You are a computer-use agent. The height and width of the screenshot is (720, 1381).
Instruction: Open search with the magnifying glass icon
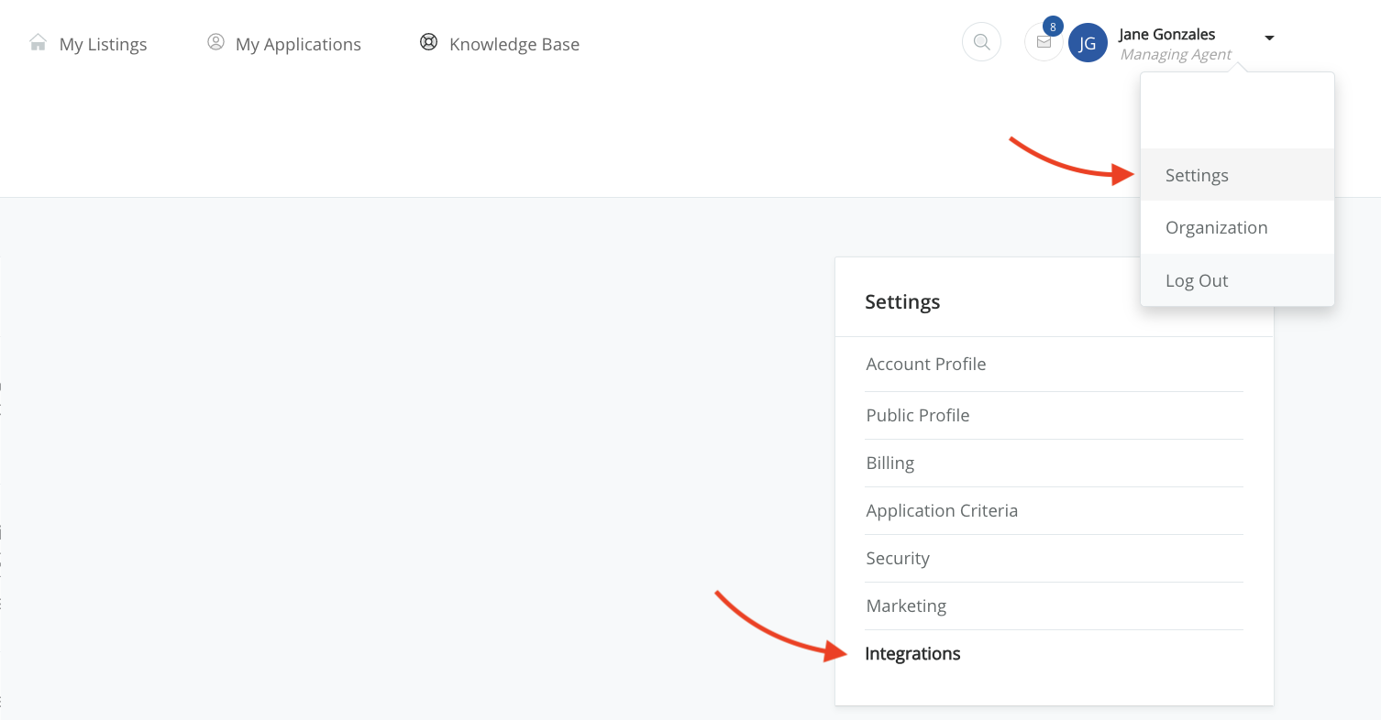coord(981,42)
